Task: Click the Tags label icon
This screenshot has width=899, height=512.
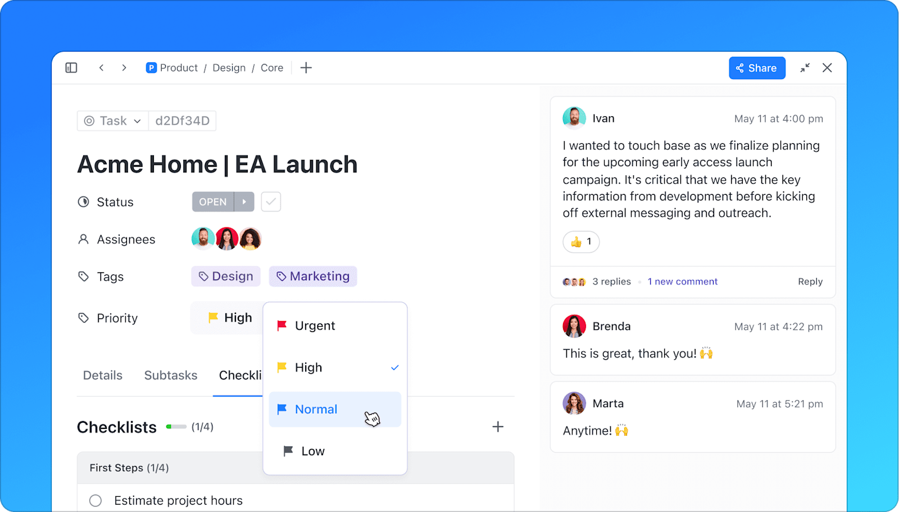Action: coord(83,276)
